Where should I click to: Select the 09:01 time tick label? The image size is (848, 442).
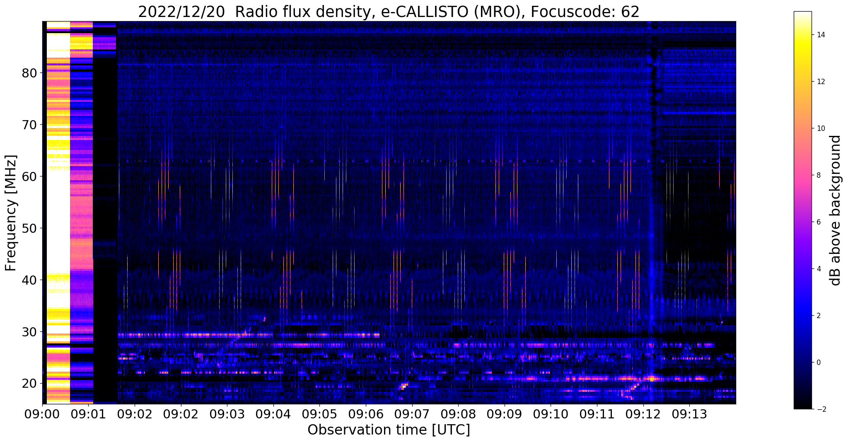tap(88, 414)
